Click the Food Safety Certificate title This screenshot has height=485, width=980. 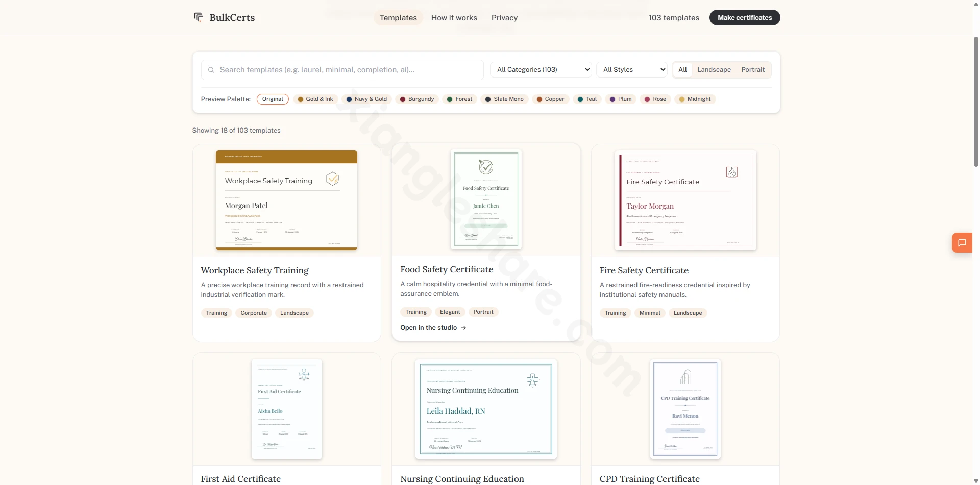coord(447,269)
